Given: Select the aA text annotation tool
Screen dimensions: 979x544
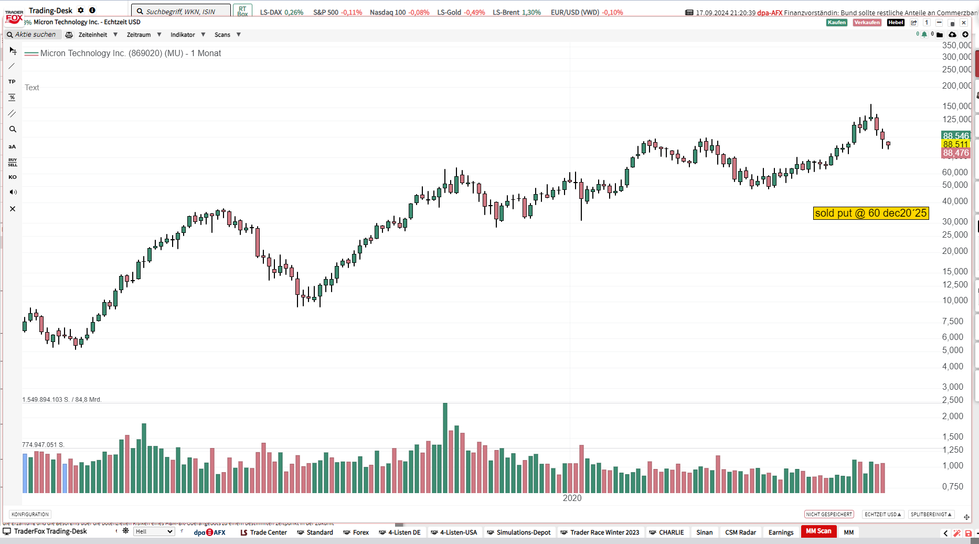Looking at the screenshot, I should 12,147.
